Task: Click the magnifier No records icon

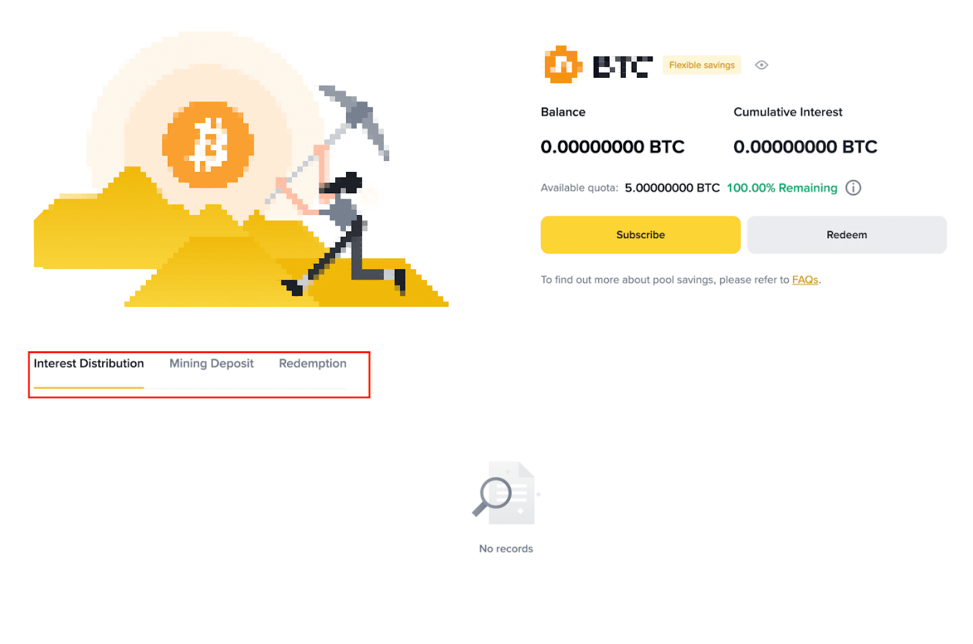Action: (x=505, y=493)
